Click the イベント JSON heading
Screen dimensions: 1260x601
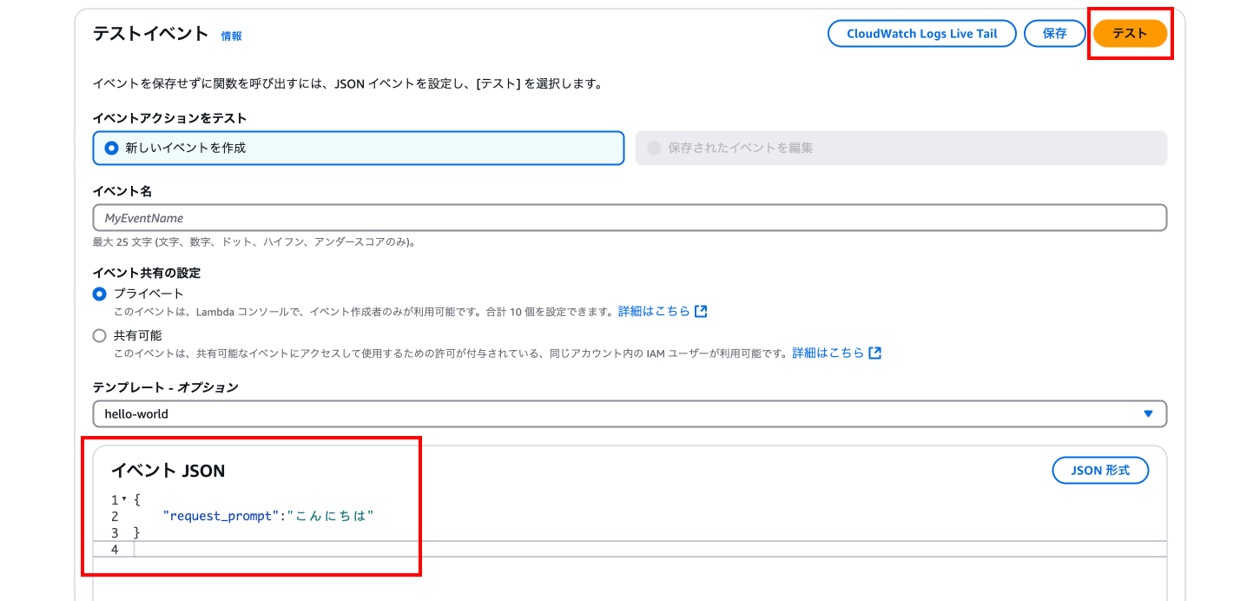click(x=168, y=471)
